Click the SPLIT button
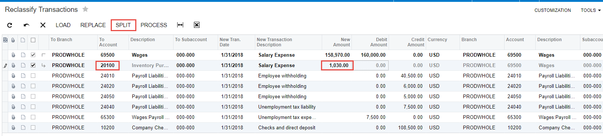 (123, 25)
